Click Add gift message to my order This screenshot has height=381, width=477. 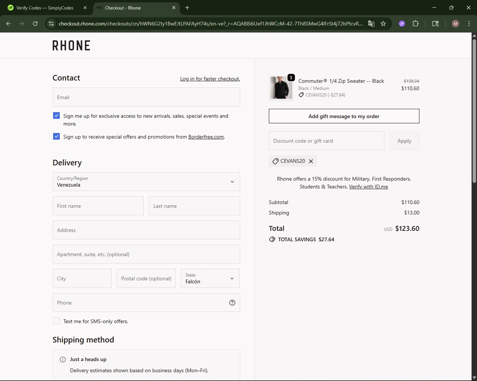coord(344,116)
